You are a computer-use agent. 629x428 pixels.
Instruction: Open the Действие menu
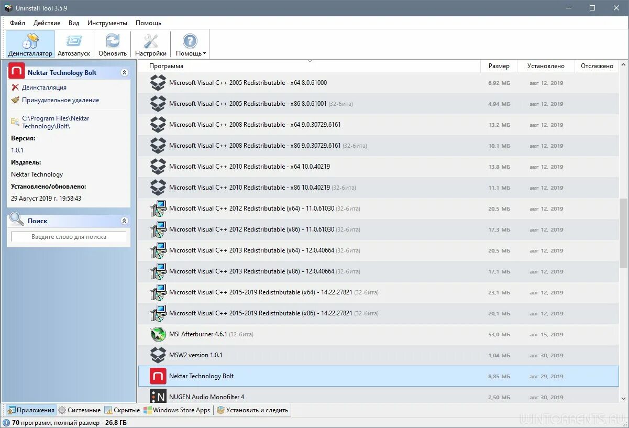(x=47, y=23)
